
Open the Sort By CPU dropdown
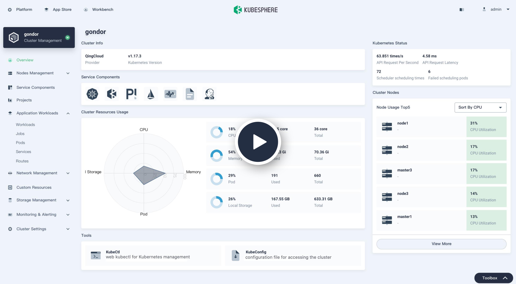[480, 107]
